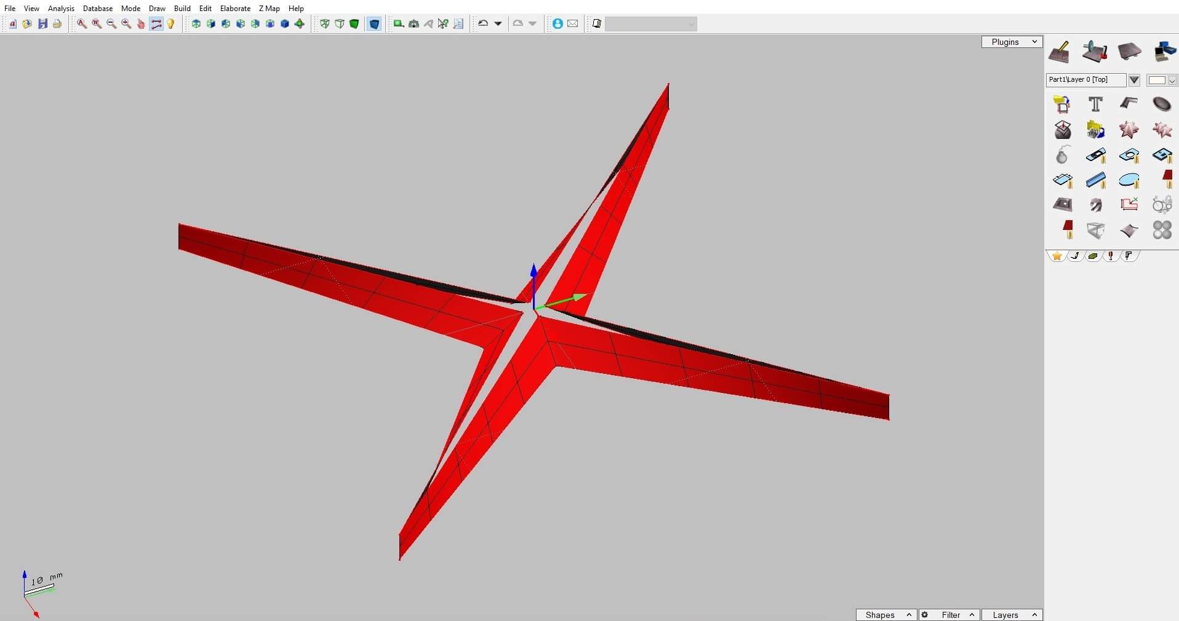Select the pan hand tool
This screenshot has width=1179, height=621.
coord(141,24)
